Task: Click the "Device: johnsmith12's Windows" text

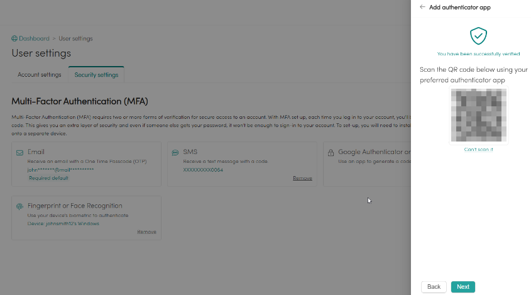Action: (63, 224)
